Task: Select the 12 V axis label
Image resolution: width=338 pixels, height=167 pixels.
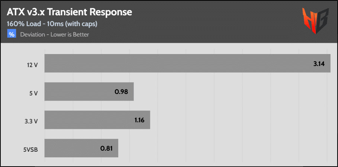Action: [x=33, y=64]
